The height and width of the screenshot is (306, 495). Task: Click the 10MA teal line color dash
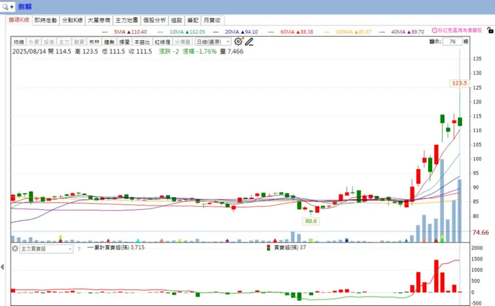(161, 32)
